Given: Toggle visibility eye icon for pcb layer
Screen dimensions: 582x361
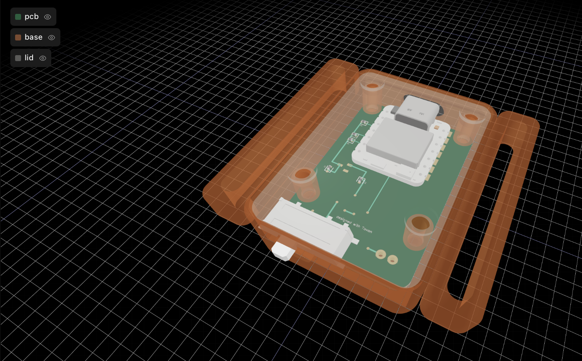Looking at the screenshot, I should [x=48, y=17].
